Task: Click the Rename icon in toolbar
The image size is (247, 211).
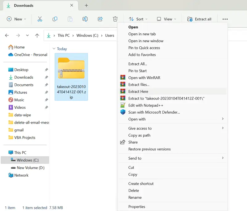Action: point(85,19)
